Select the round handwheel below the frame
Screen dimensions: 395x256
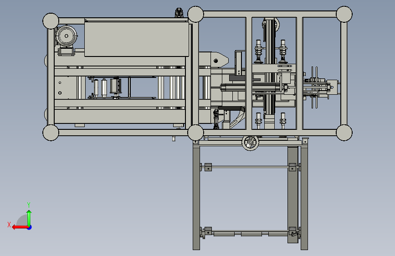pos(250,143)
